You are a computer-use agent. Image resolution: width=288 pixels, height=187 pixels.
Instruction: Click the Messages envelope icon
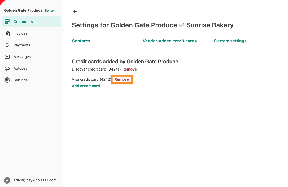7,57
